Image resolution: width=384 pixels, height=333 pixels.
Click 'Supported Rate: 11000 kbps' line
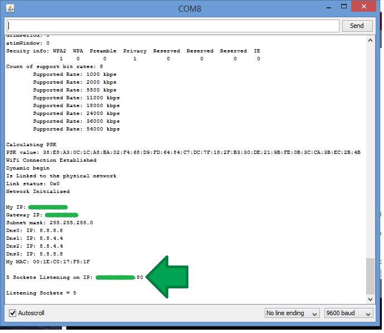76,98
